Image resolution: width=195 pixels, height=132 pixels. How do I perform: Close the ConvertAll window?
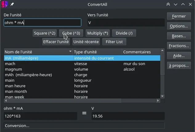pos(190,4)
